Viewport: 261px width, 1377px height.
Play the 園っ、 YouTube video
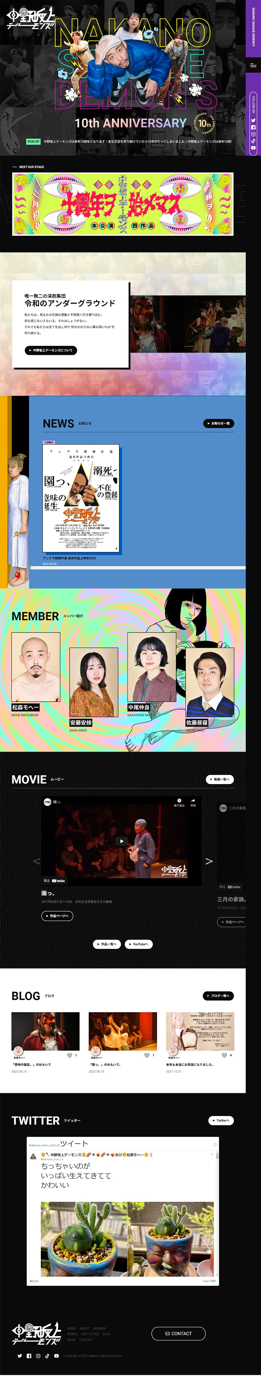[122, 841]
